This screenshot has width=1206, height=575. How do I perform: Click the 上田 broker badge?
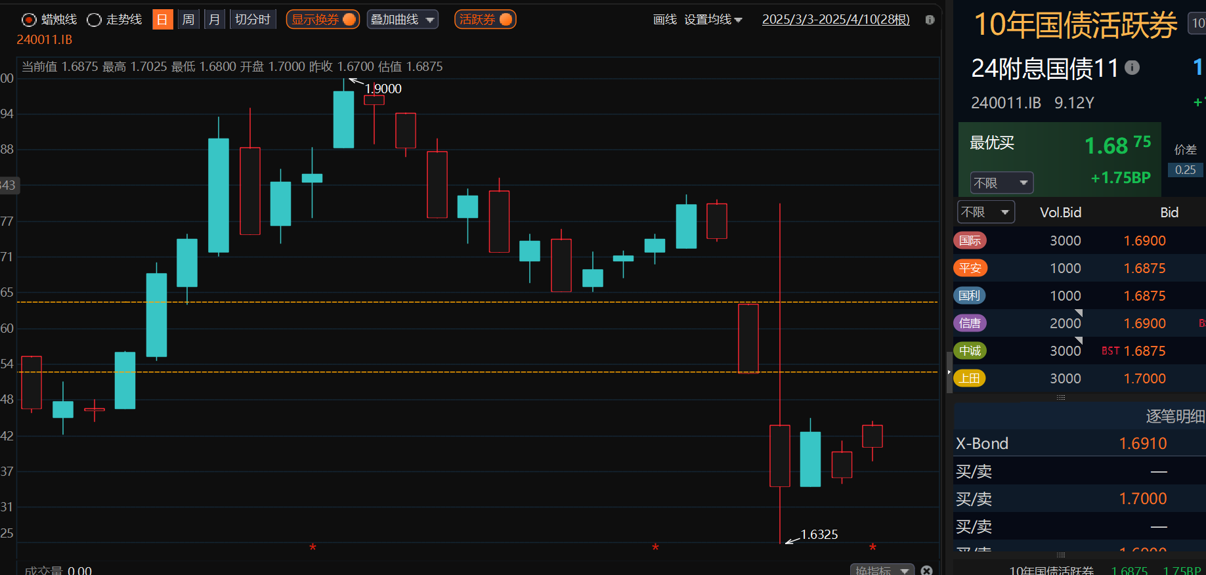pos(970,378)
